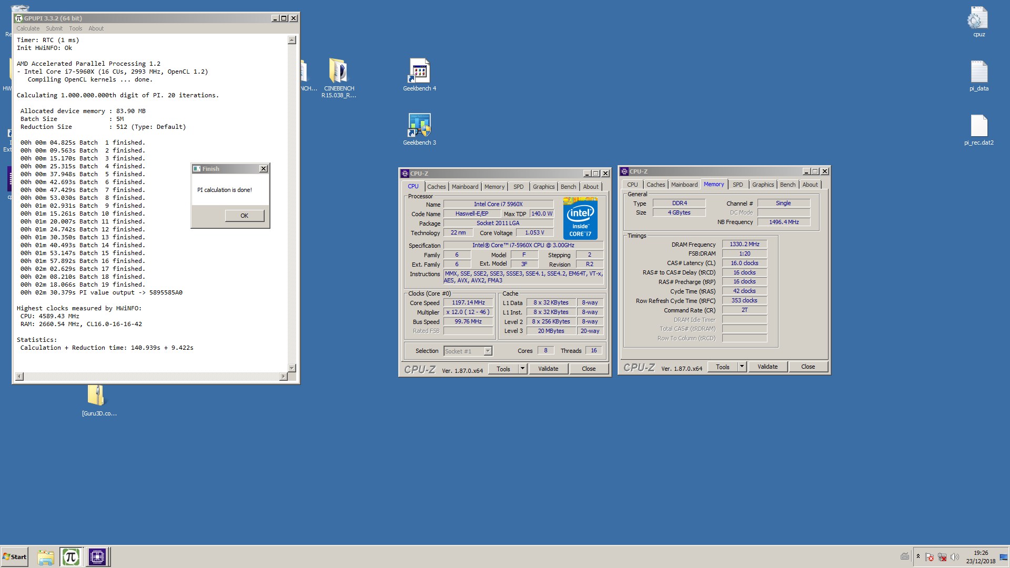The width and height of the screenshot is (1010, 568).
Task: Open the cpuz desktop shortcut
Action: tap(978, 22)
